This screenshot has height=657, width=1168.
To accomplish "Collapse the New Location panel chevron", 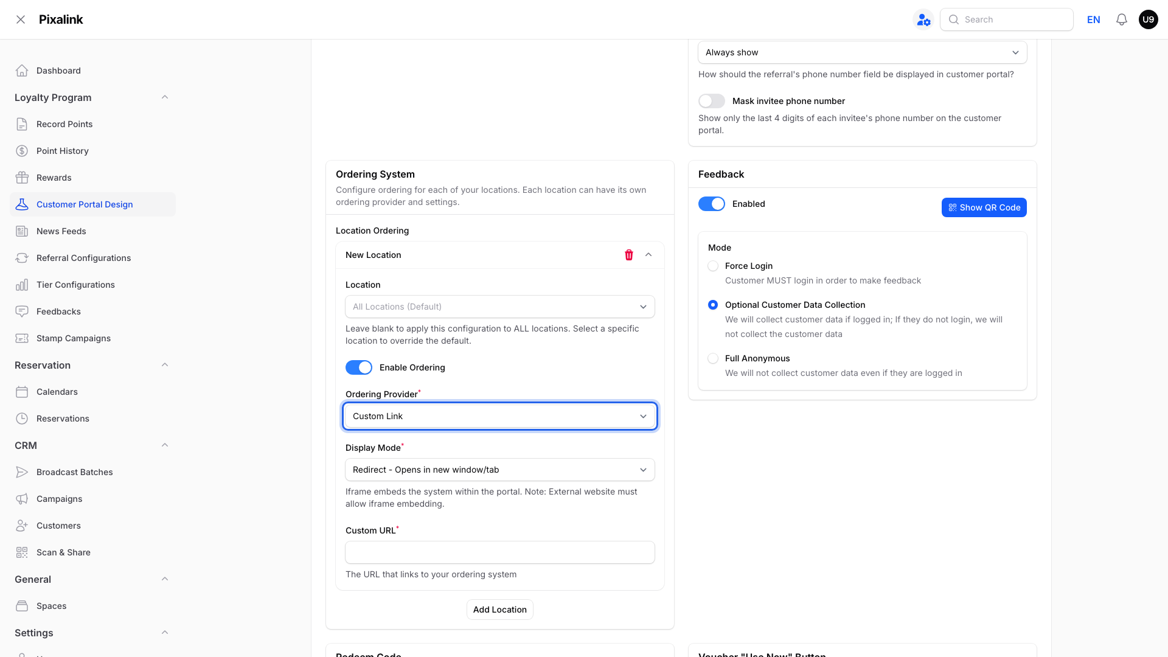I will tap(648, 255).
